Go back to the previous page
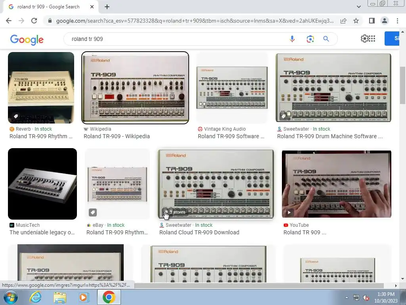Image resolution: width=406 pixels, height=305 pixels. pyautogui.click(x=9, y=21)
